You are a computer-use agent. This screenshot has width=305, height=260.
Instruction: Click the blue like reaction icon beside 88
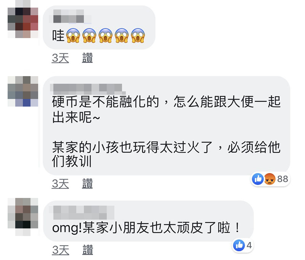(x=258, y=179)
